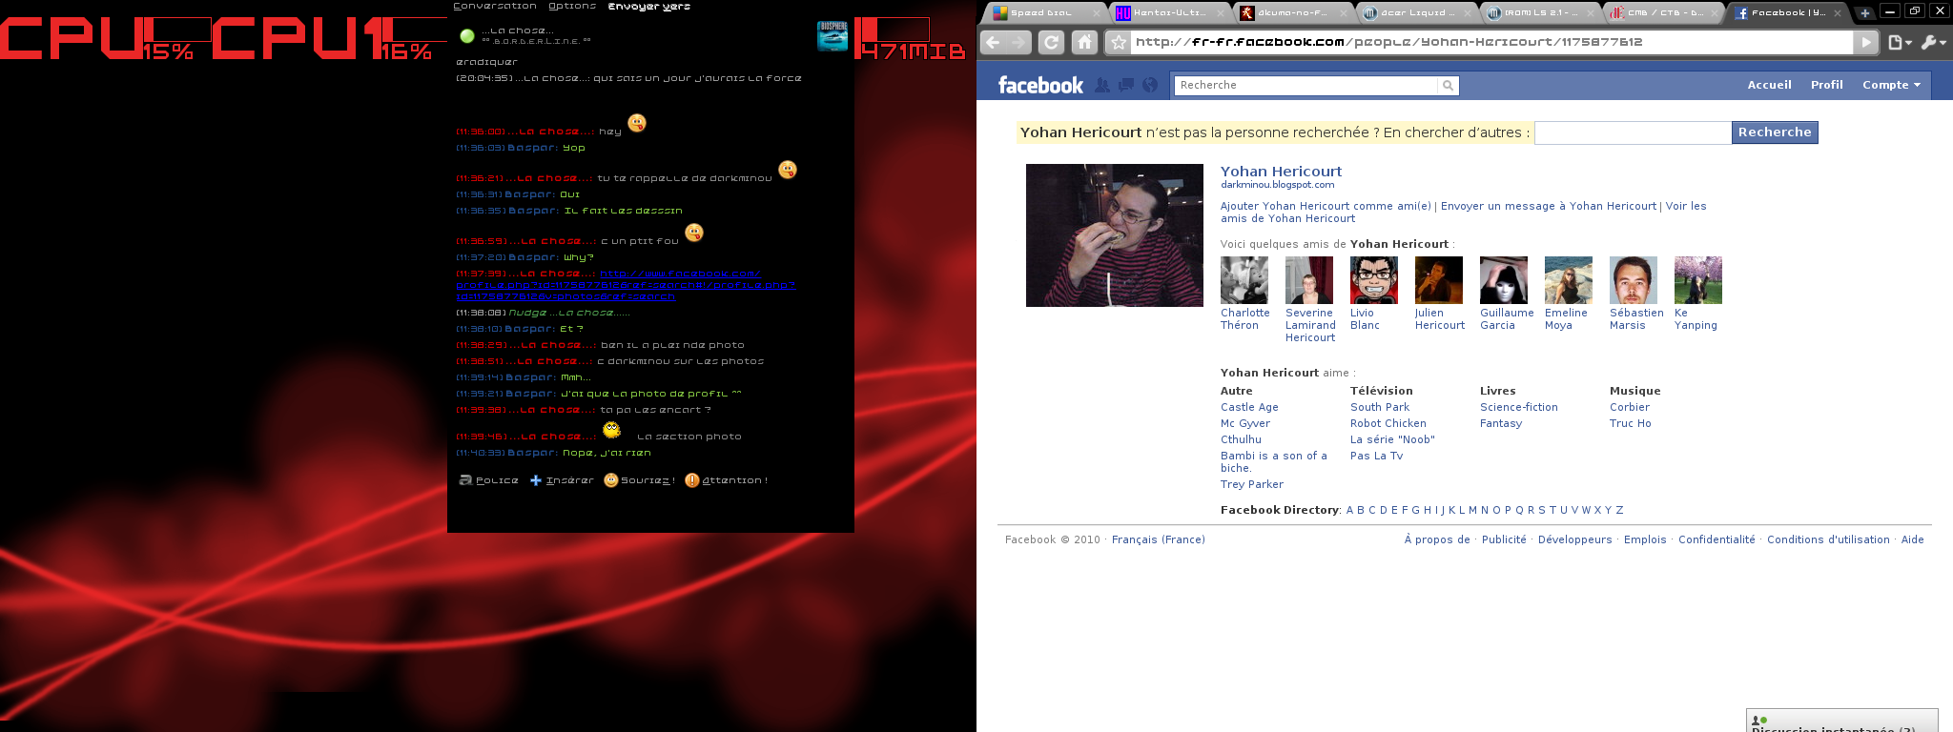Open Sébastien Marsis friend thumbnail
This screenshot has height=732, width=1953.
coord(1634,280)
